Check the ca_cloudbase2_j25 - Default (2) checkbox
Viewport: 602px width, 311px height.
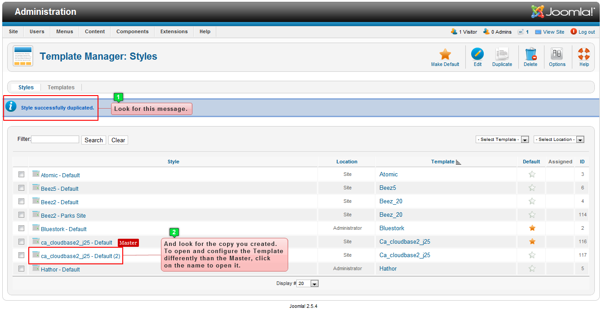[21, 255]
